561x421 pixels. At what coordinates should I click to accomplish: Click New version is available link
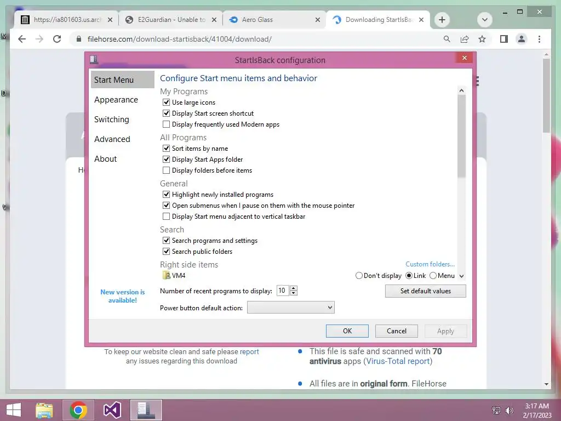tap(122, 296)
